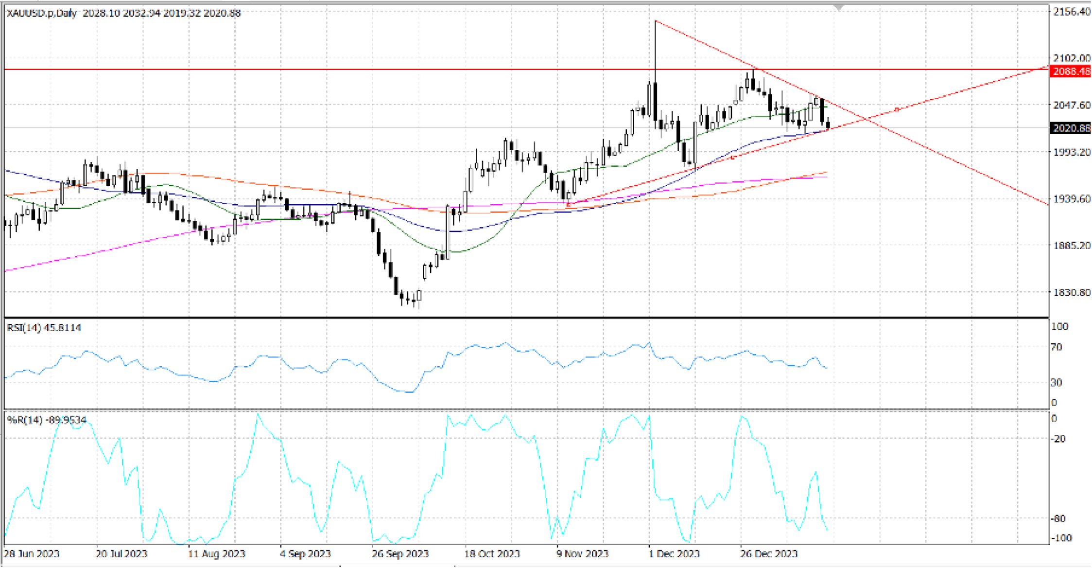The height and width of the screenshot is (568, 1092).
Task: Click the red 2088.48 price label
Action: click(1071, 71)
